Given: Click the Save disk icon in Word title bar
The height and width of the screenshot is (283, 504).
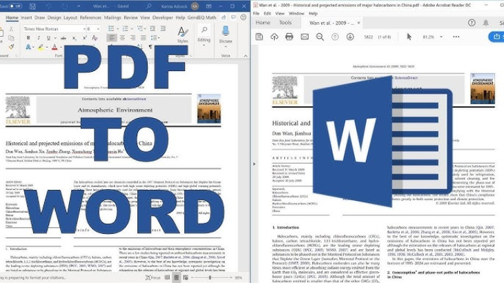Looking at the screenshot, I should [32, 6].
